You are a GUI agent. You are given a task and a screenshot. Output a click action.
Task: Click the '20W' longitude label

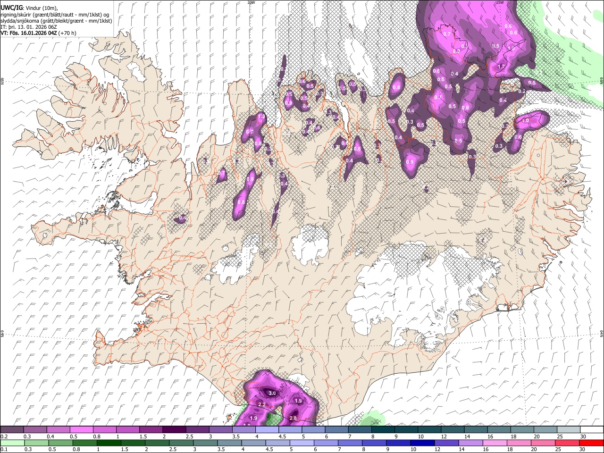point(251,2)
